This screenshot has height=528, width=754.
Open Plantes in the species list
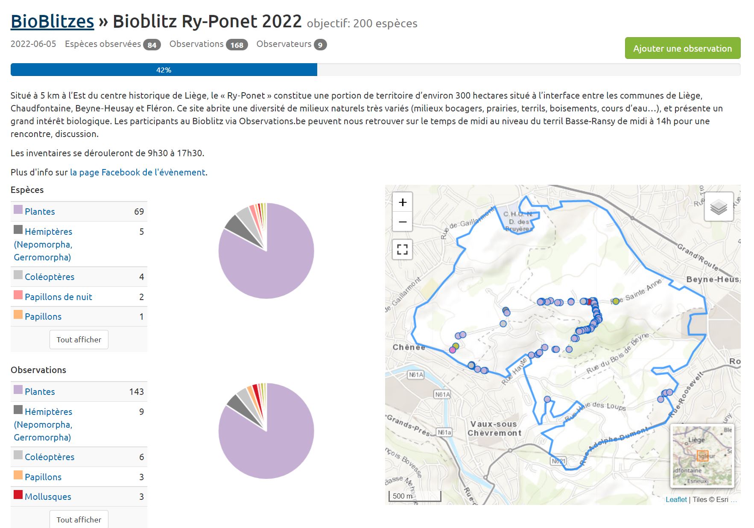40,212
